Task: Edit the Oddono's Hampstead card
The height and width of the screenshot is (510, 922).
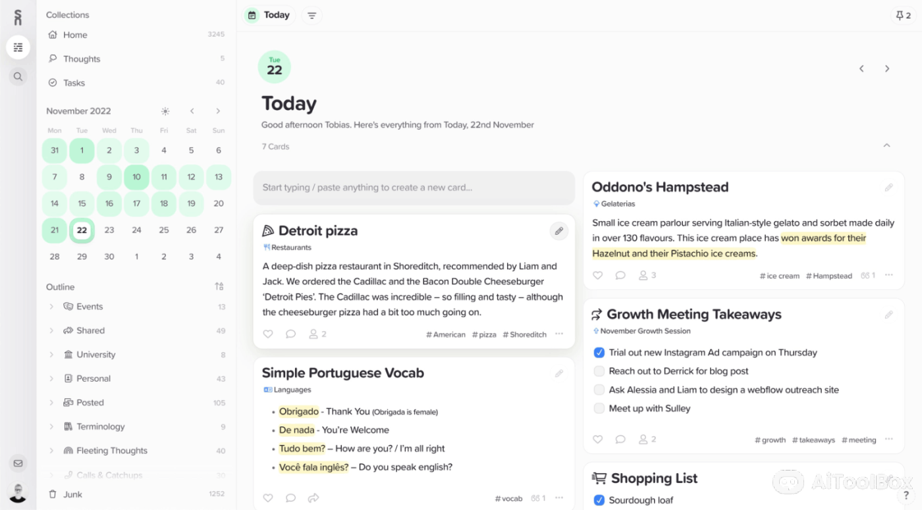Action: click(x=888, y=188)
